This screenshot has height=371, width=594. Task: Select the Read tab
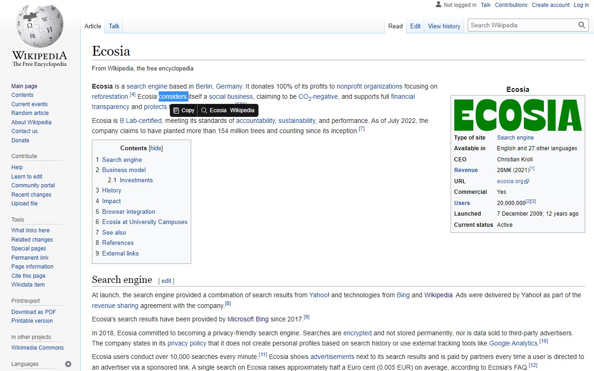395,26
